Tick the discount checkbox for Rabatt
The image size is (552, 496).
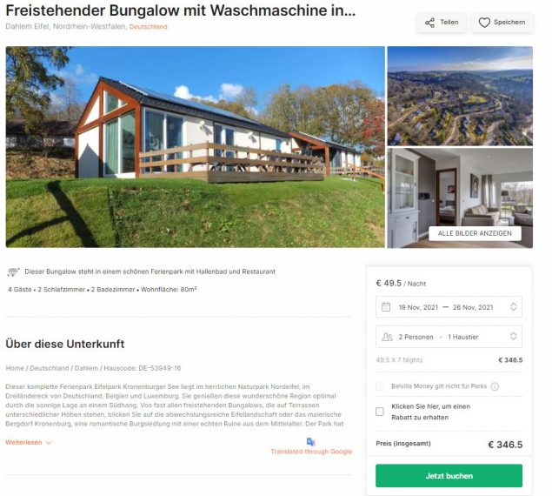(x=380, y=412)
